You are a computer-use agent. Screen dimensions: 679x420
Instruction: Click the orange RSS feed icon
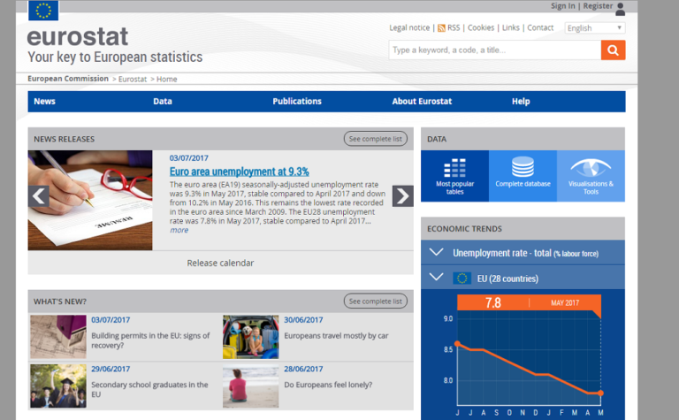(x=441, y=28)
